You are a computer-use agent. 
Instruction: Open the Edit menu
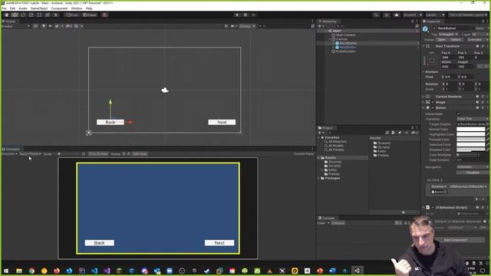[x=12, y=8]
